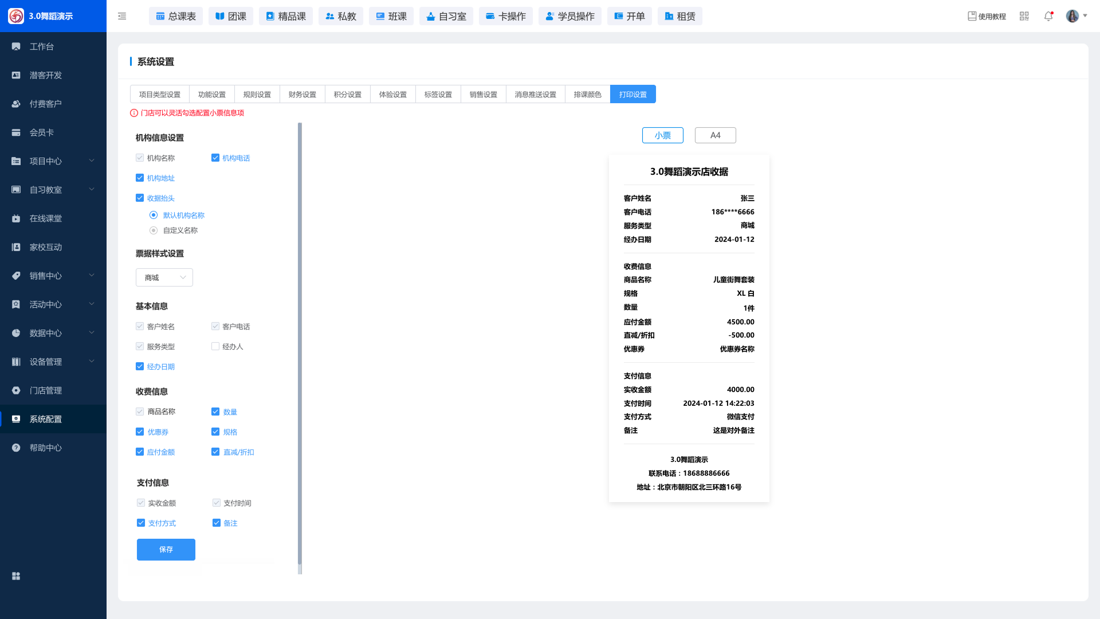The width and height of the screenshot is (1100, 619).
Task: Uncheck the 机构电话 checkbox
Action: point(215,158)
